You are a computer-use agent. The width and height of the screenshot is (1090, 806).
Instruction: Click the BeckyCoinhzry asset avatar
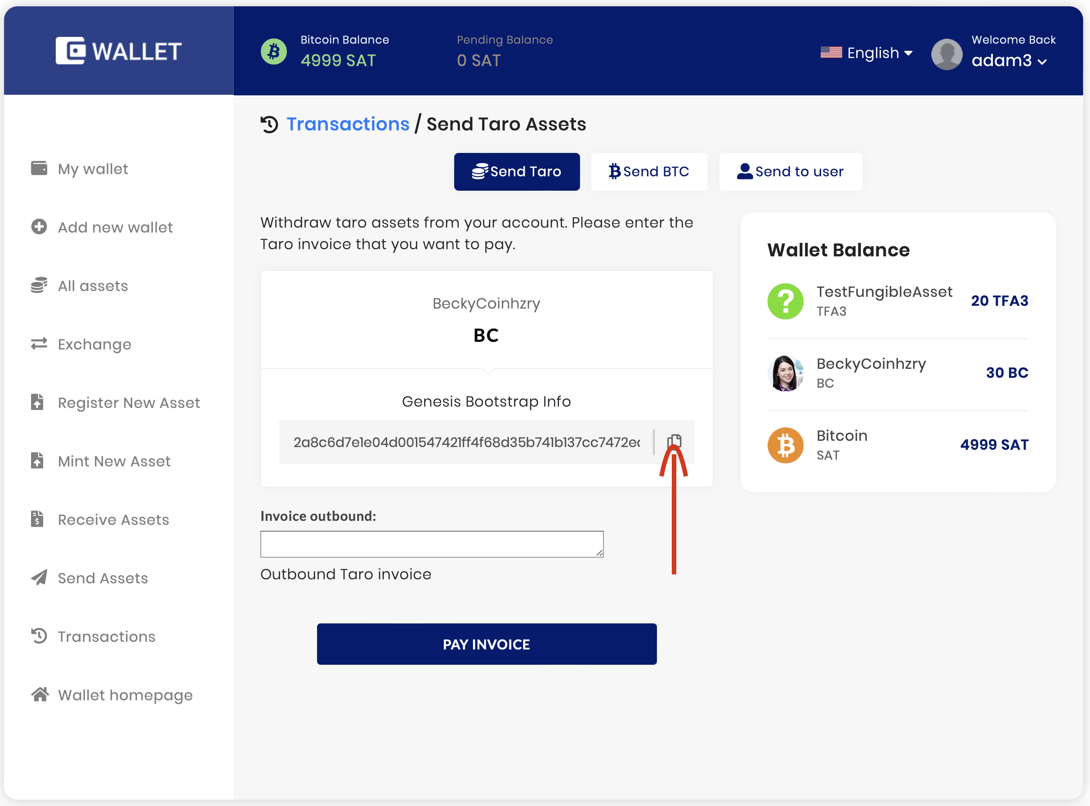(x=785, y=373)
